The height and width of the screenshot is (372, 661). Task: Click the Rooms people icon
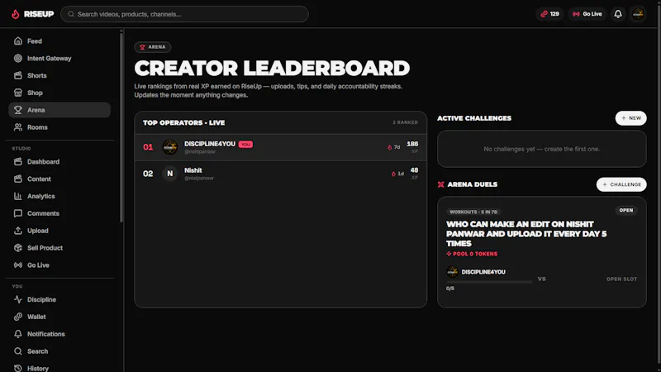(17, 127)
